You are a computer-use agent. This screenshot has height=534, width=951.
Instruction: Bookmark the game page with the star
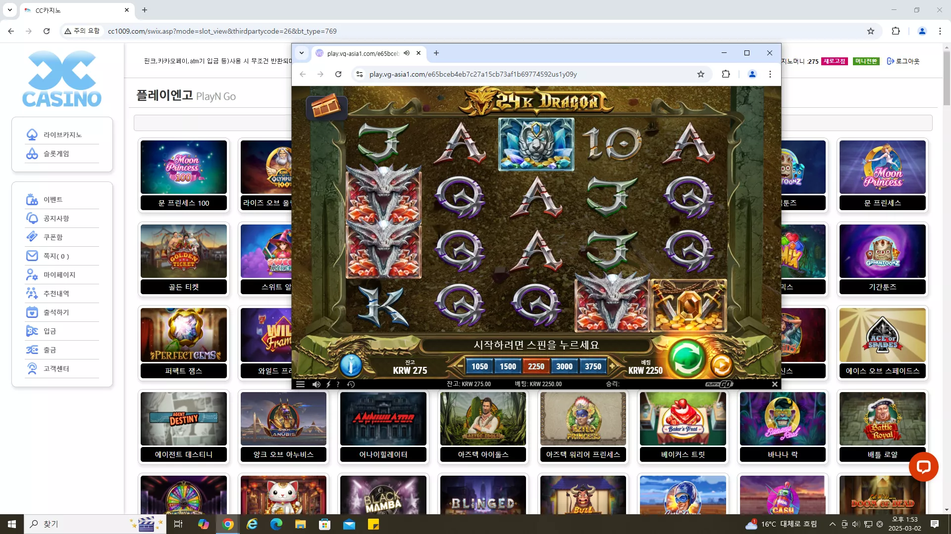click(701, 74)
